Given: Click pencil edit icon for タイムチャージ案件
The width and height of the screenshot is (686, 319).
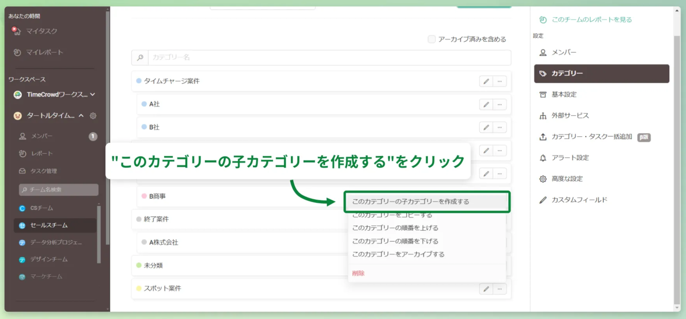Looking at the screenshot, I should click(x=486, y=81).
